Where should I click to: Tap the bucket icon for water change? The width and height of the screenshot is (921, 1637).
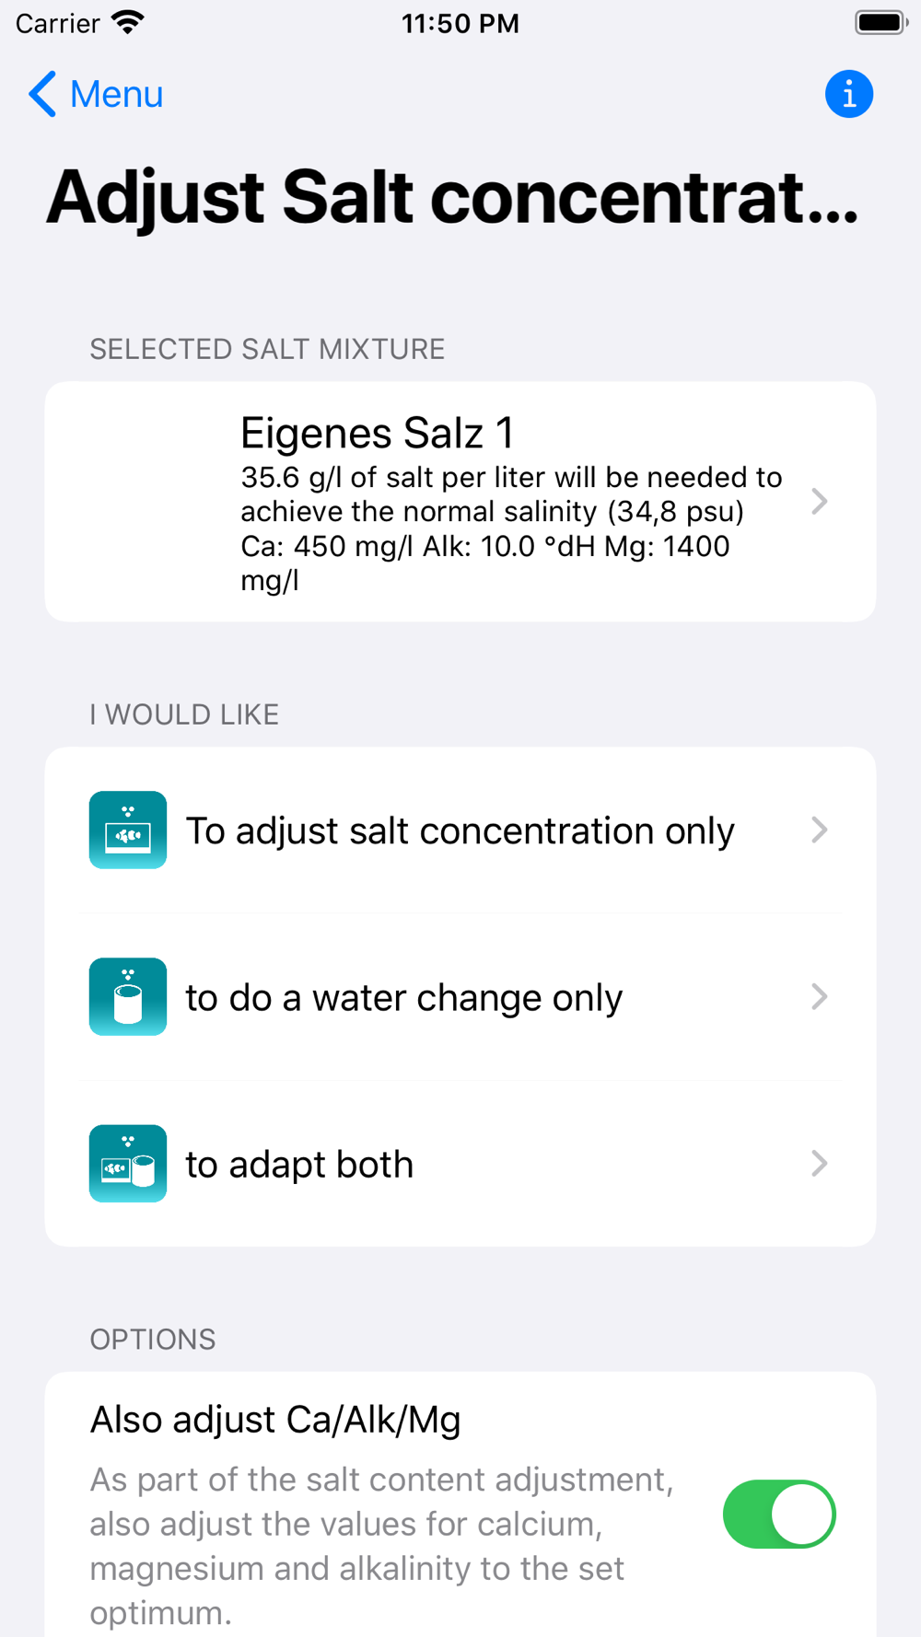click(x=128, y=996)
